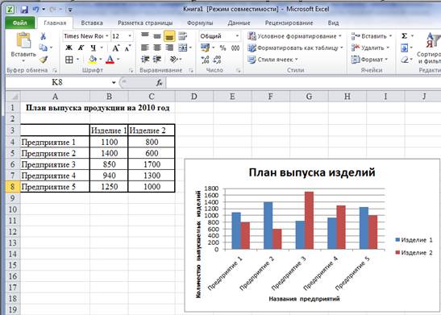The height and width of the screenshot is (315, 441).
Task: Open the font size 12 dropdown
Action: (130, 36)
